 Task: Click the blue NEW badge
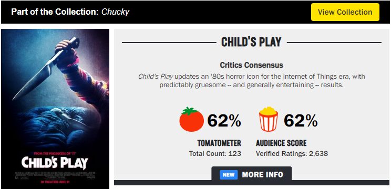[229, 174]
